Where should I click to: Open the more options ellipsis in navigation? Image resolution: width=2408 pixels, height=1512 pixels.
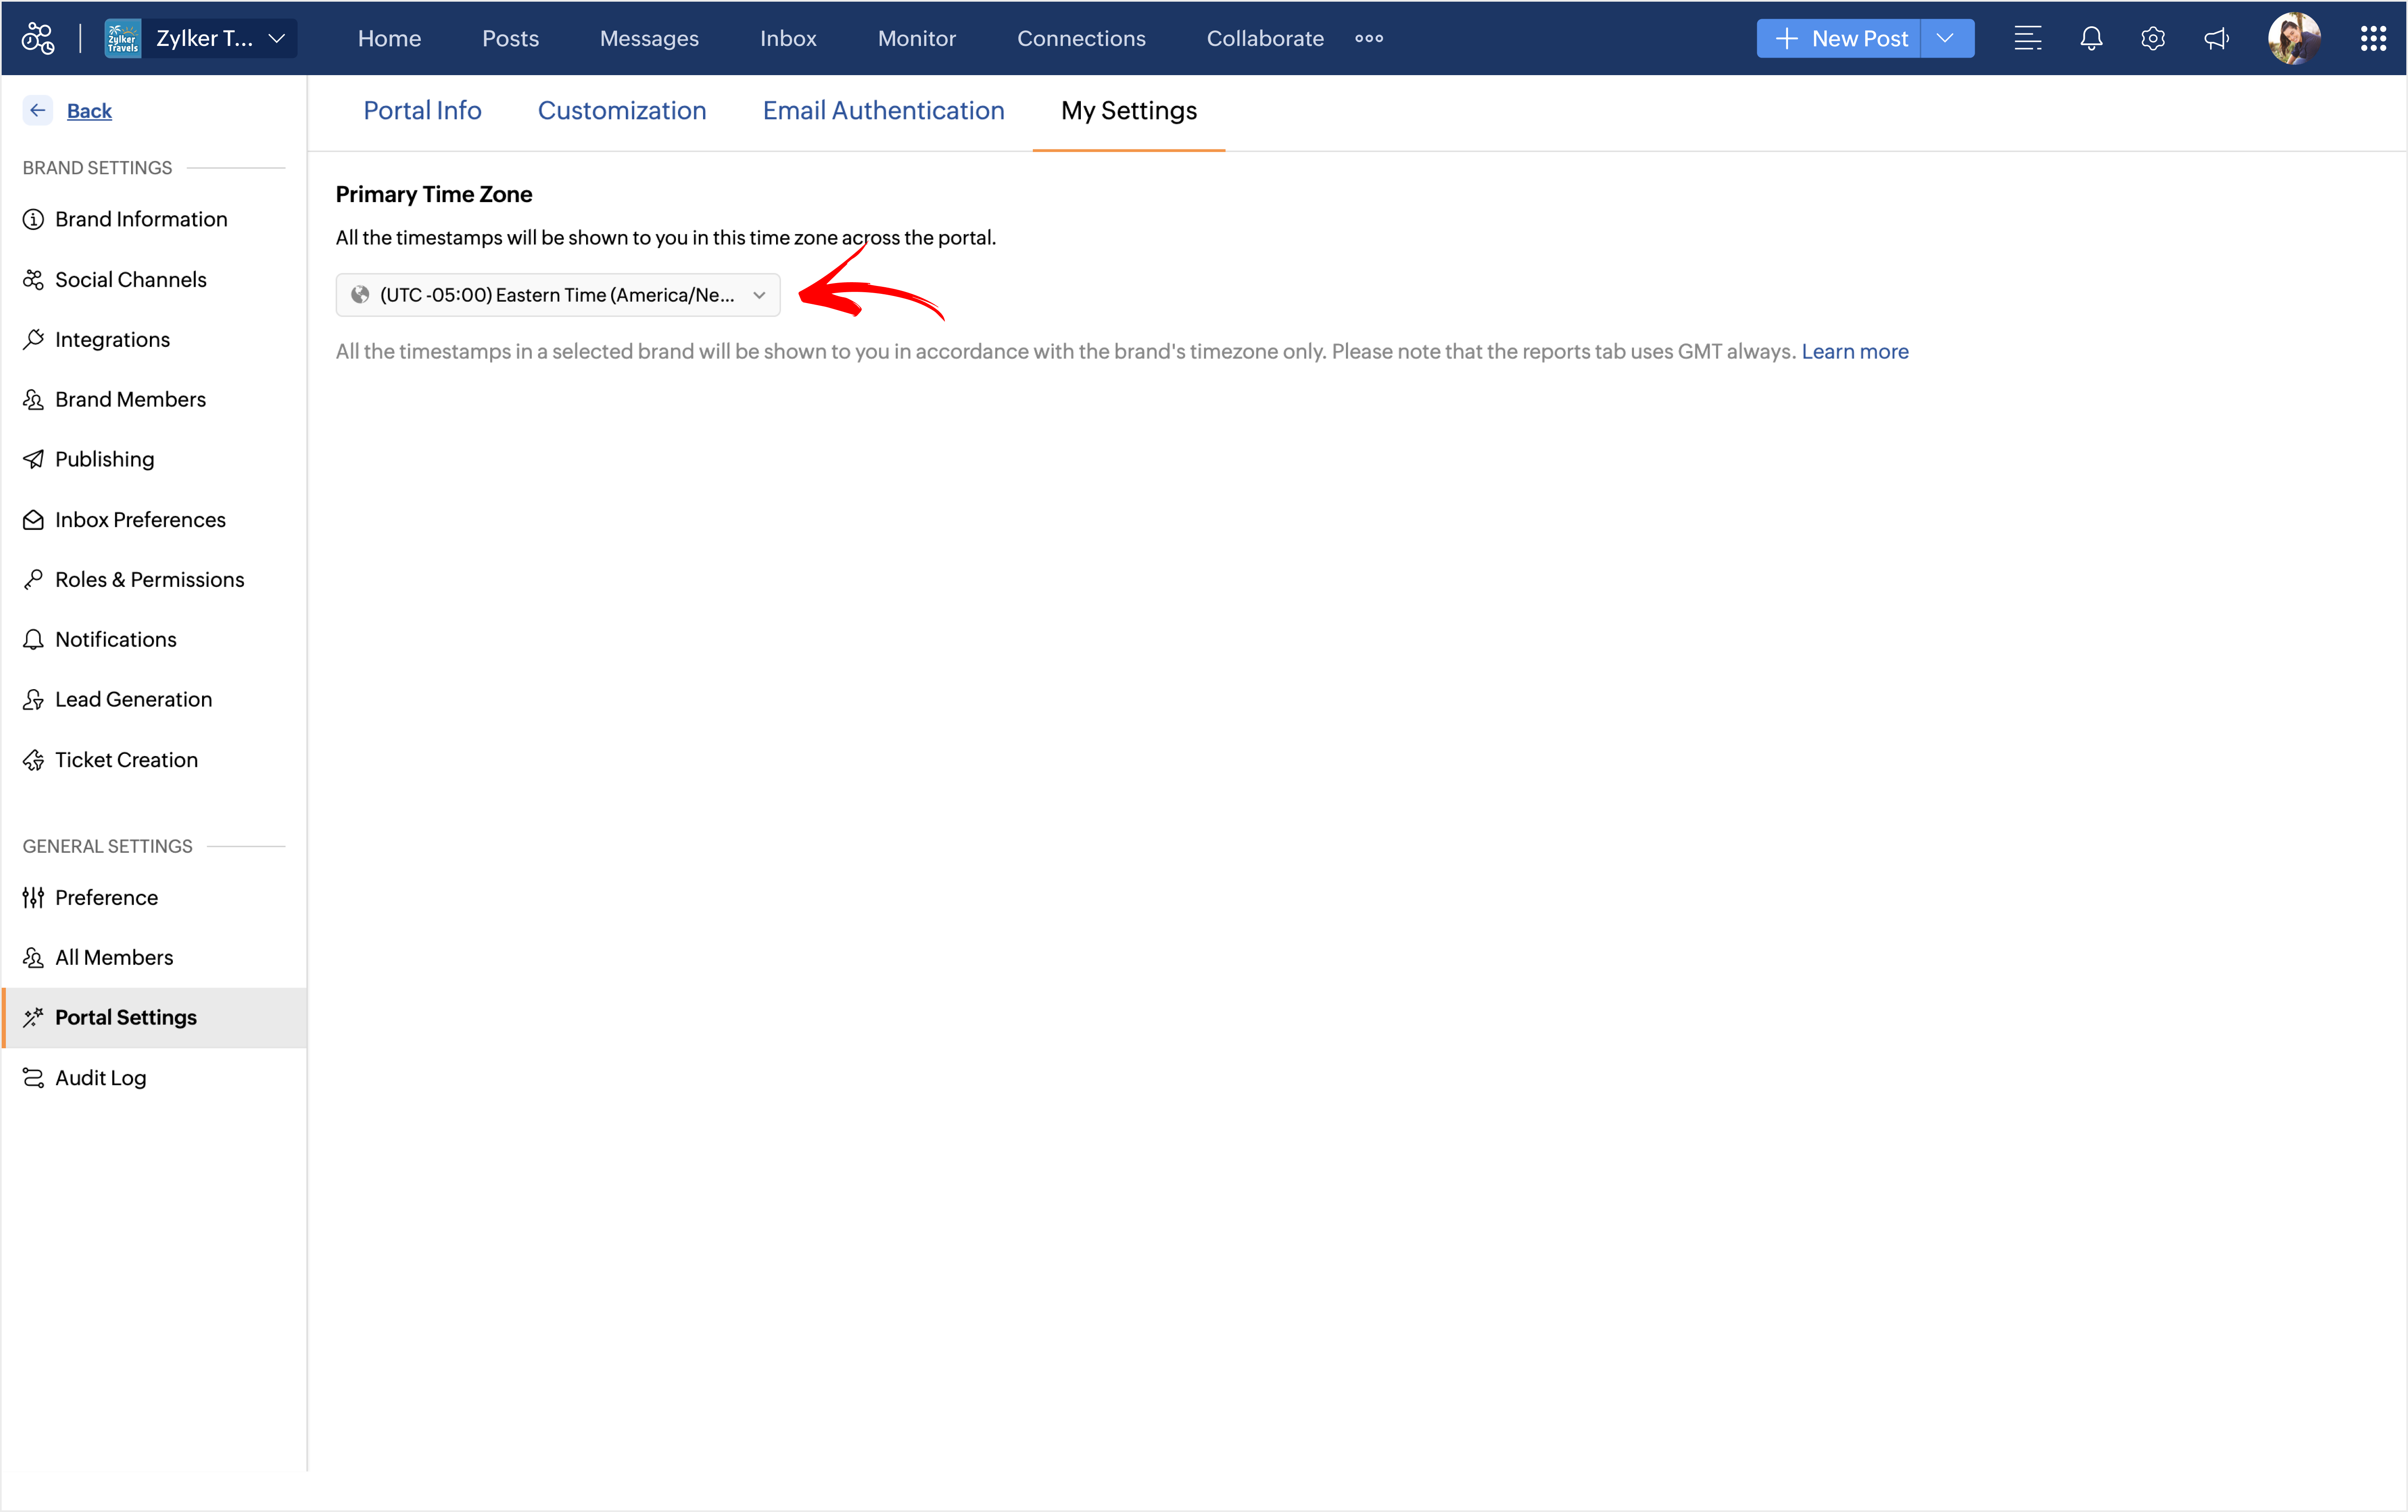[x=1368, y=38]
